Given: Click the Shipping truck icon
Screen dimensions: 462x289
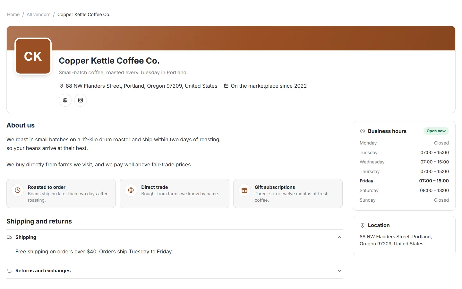Looking at the screenshot, I should (x=9, y=237).
